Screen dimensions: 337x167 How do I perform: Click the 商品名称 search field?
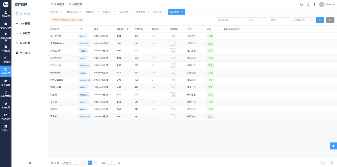coord(230,20)
